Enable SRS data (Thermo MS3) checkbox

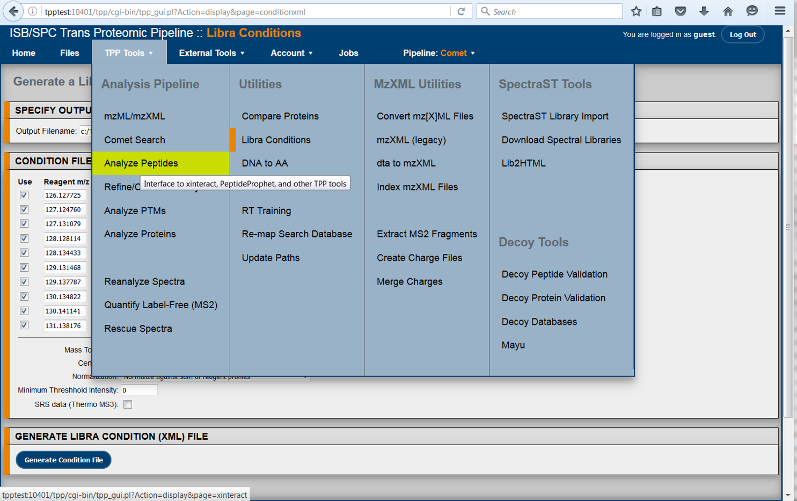tap(128, 404)
